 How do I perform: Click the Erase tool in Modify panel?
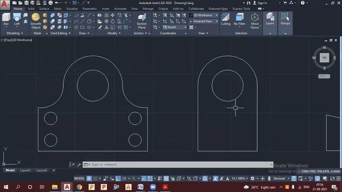pos(100,27)
